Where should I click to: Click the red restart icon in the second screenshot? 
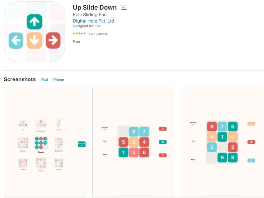pos(163,155)
